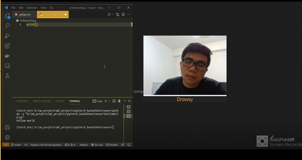Switch to the DEBUG CONSOLE panel tab
The width and height of the screenshot is (302, 160).
coord(42,101)
